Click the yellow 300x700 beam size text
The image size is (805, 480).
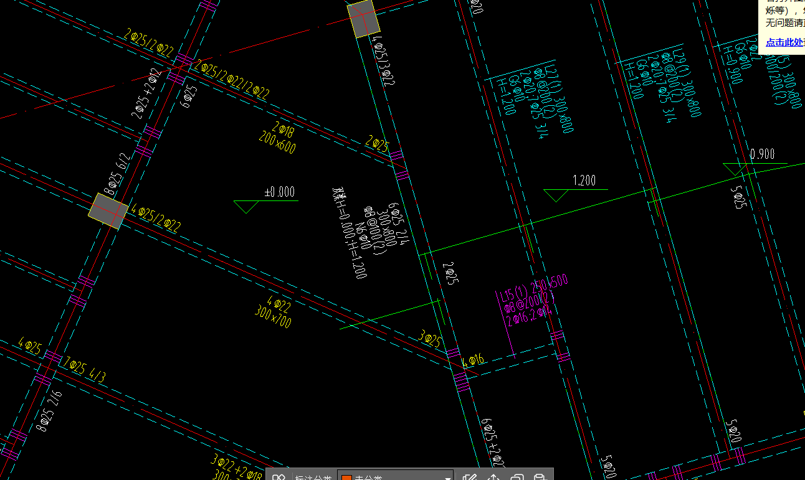pos(273,316)
